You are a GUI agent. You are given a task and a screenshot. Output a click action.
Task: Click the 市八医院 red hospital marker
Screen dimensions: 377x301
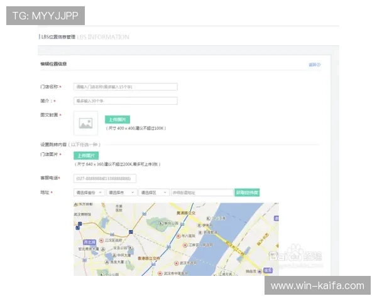point(178,236)
